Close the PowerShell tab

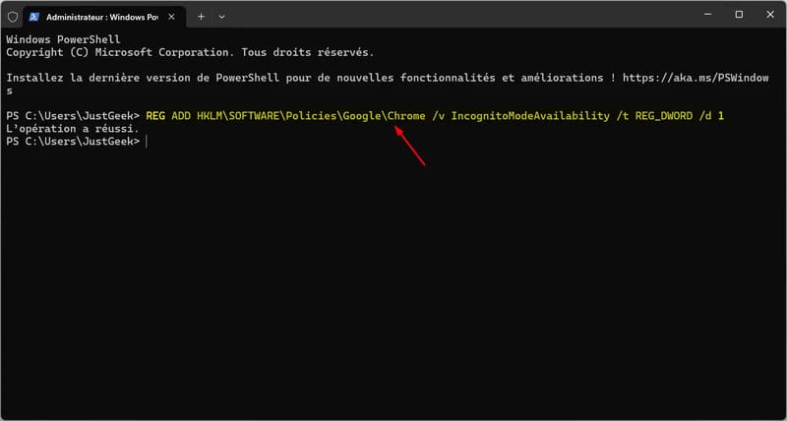point(171,17)
